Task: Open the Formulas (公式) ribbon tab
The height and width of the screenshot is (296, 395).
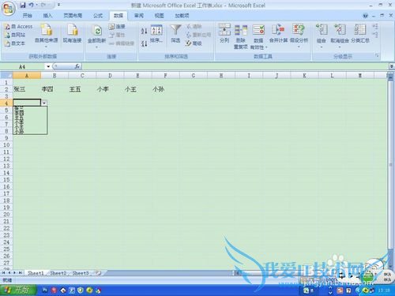Action: pyautogui.click(x=98, y=16)
